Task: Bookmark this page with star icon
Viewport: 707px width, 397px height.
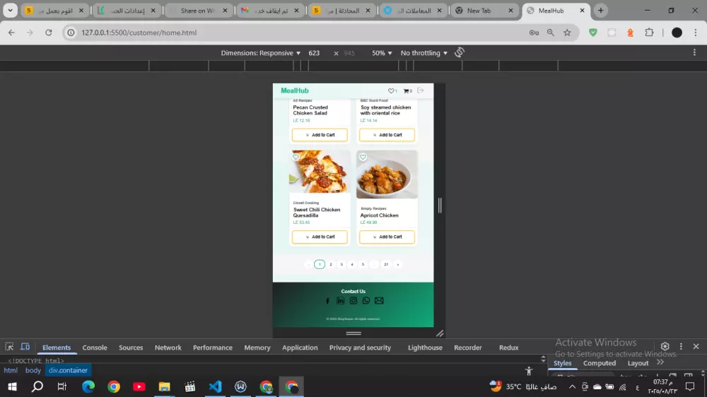Action: [x=567, y=32]
